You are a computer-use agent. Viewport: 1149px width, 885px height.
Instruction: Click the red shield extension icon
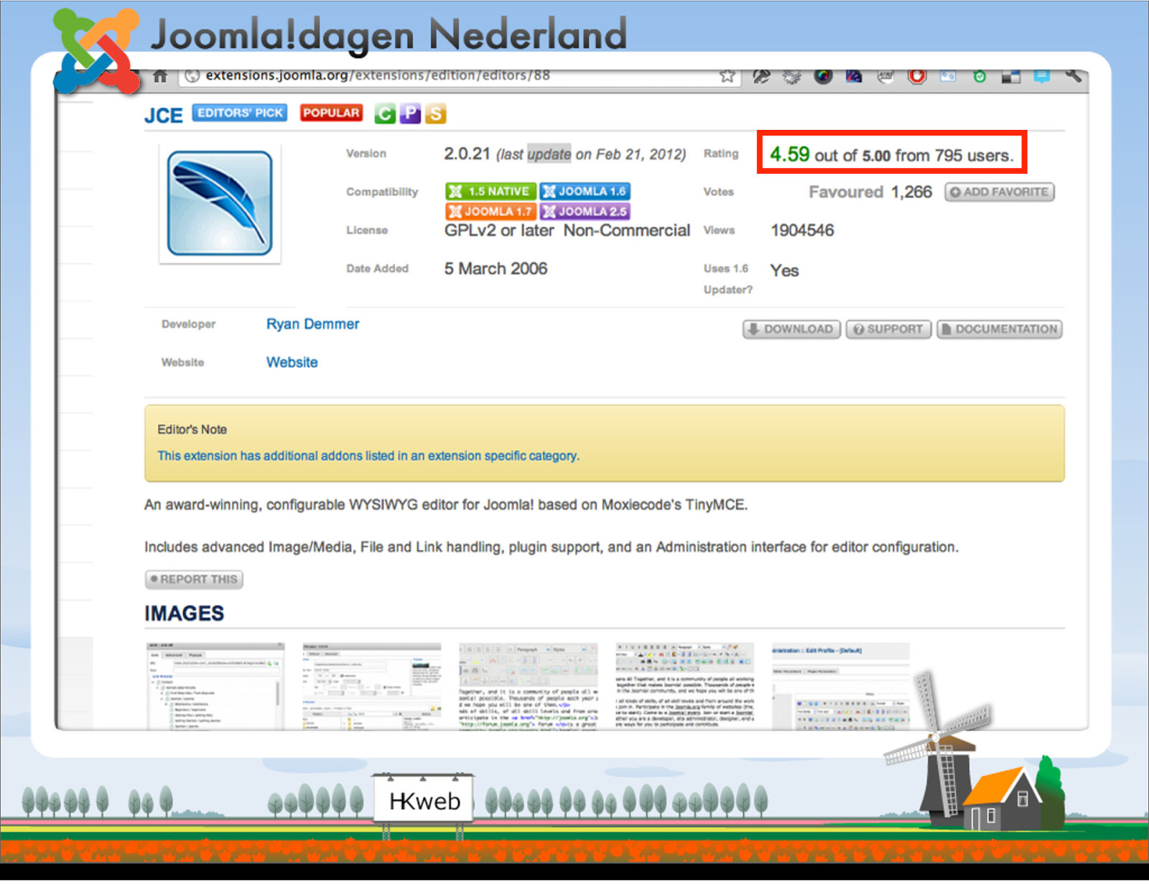pos(917,76)
